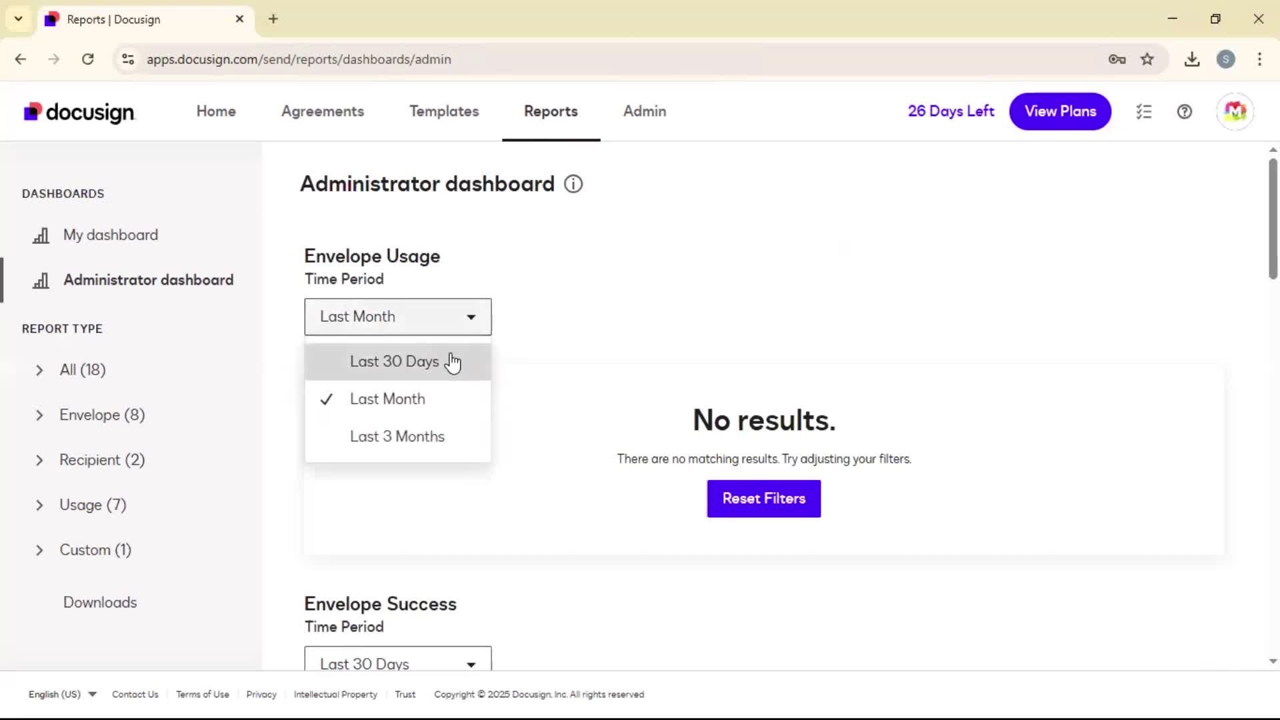Click the browser address bar URL
Screen dimensions: 1280x720
(x=299, y=59)
